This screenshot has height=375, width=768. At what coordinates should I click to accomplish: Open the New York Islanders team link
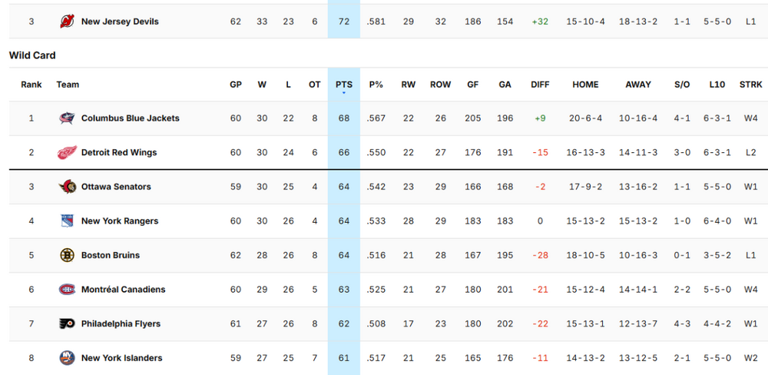tap(121, 358)
